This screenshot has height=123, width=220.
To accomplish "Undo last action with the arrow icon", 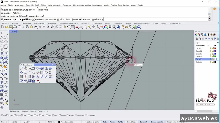I will [36, 27].
